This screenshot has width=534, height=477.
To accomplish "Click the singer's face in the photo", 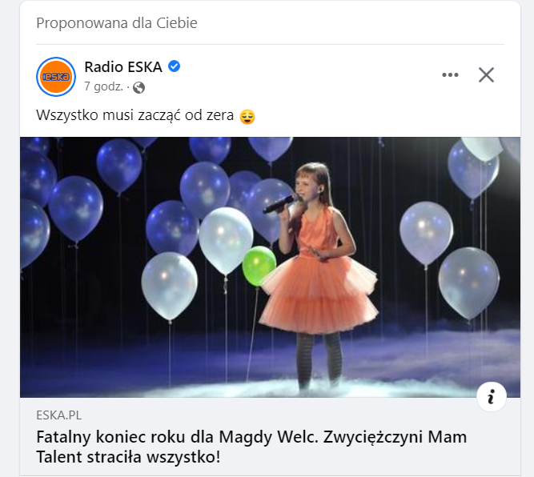I will point(305,186).
